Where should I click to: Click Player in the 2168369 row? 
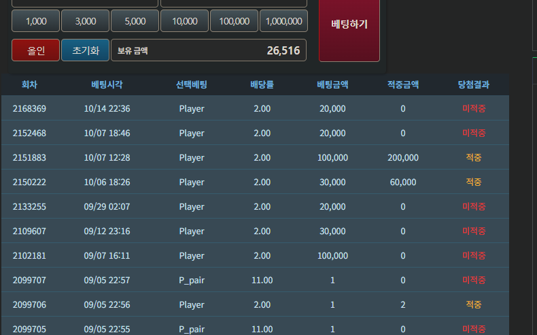[192, 109]
